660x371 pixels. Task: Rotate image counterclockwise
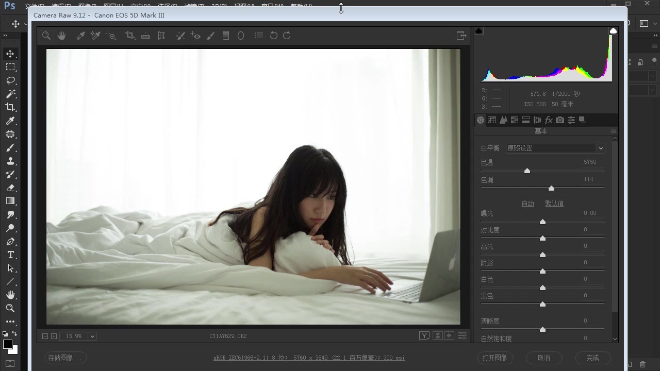[x=274, y=36]
